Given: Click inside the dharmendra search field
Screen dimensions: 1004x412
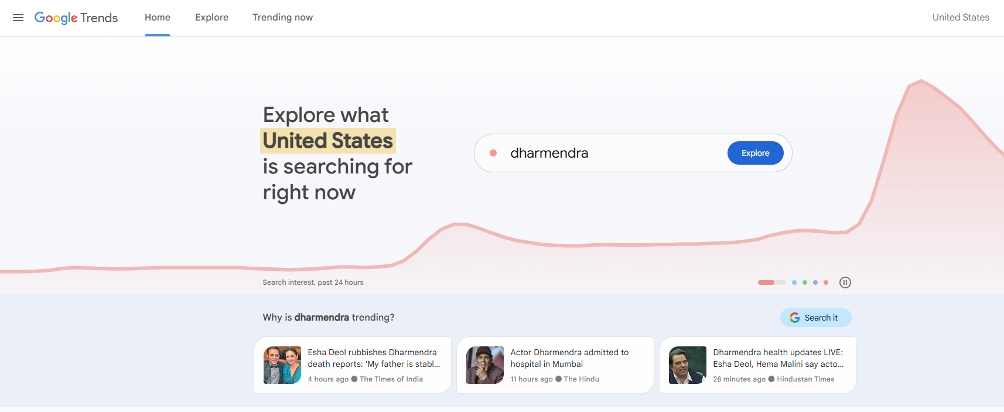Looking at the screenshot, I should tap(586, 152).
